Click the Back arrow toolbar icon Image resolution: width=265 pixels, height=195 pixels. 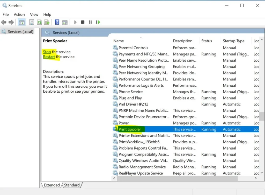(4, 22)
